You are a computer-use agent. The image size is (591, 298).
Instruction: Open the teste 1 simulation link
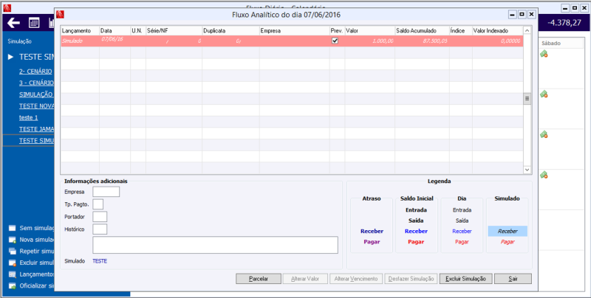29,118
